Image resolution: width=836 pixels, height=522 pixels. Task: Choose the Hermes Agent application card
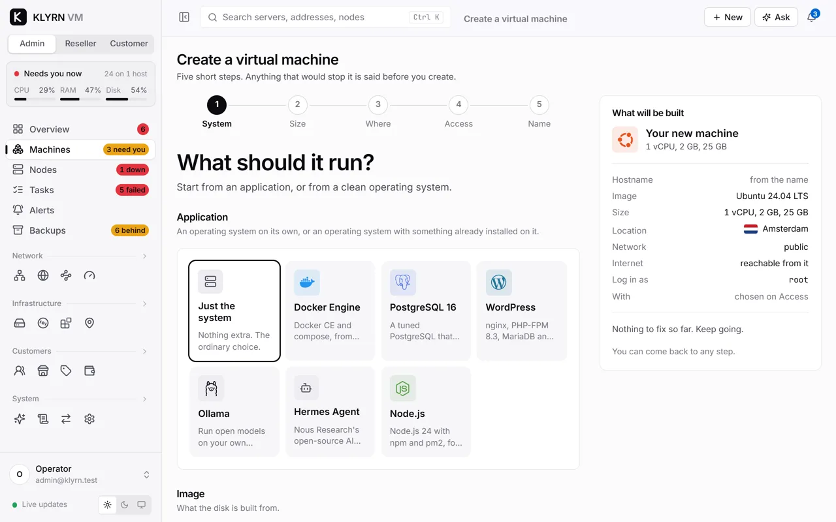pos(330,412)
